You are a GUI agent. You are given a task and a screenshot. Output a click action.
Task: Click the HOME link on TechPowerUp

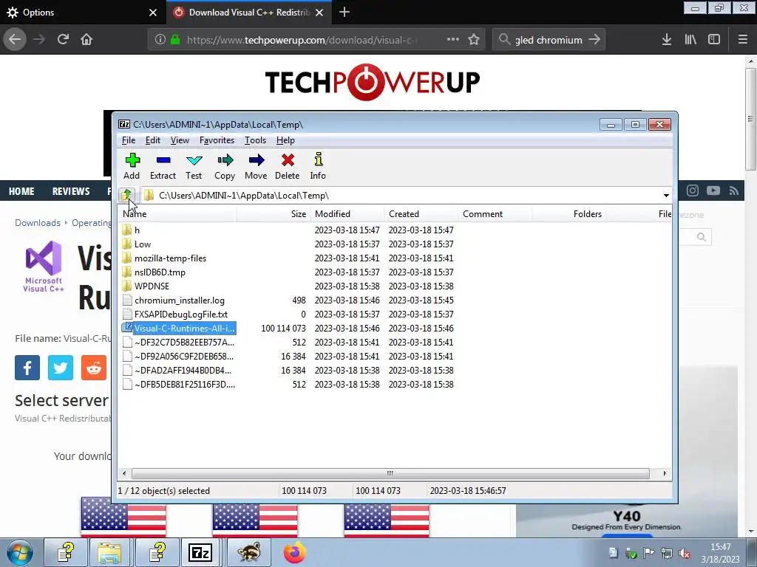click(x=21, y=191)
